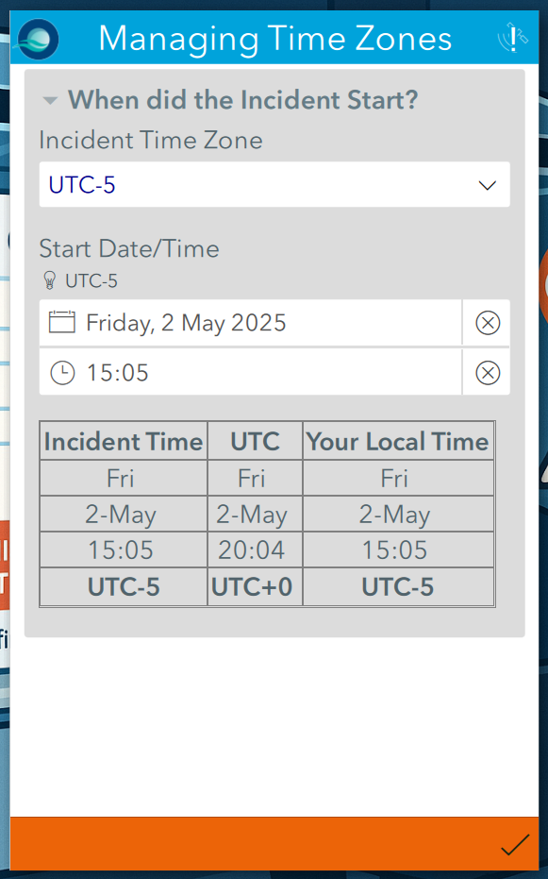Click the Incident Time table header
Screen dimensions: 548x879
click(x=123, y=441)
